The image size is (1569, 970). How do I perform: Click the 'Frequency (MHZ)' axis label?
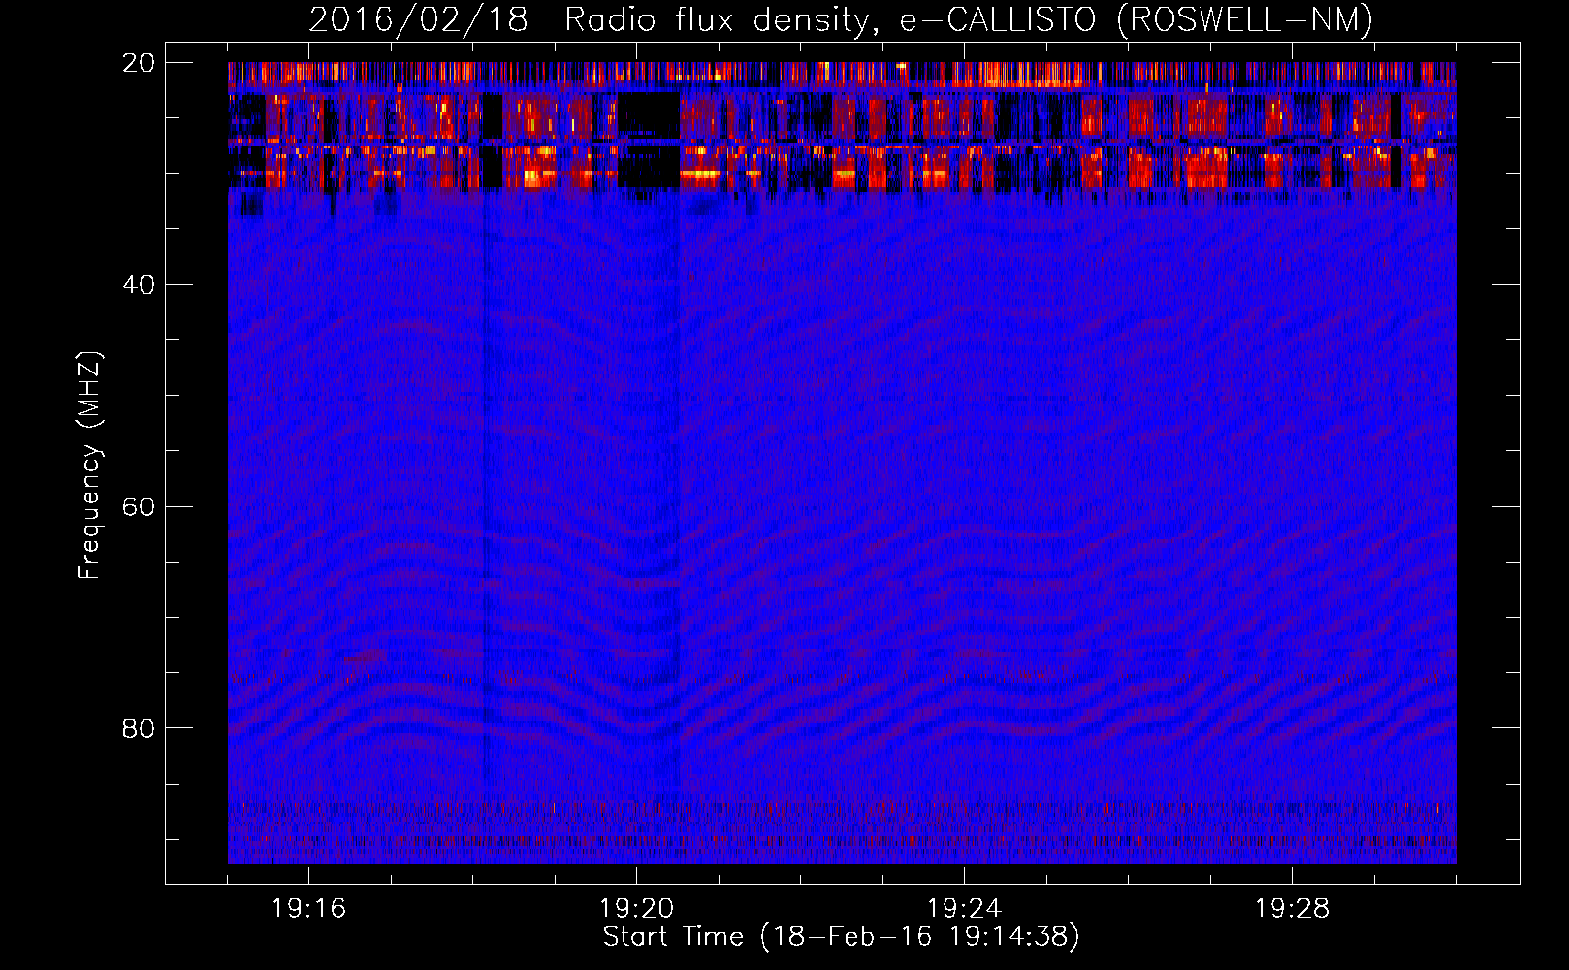[x=89, y=466]
